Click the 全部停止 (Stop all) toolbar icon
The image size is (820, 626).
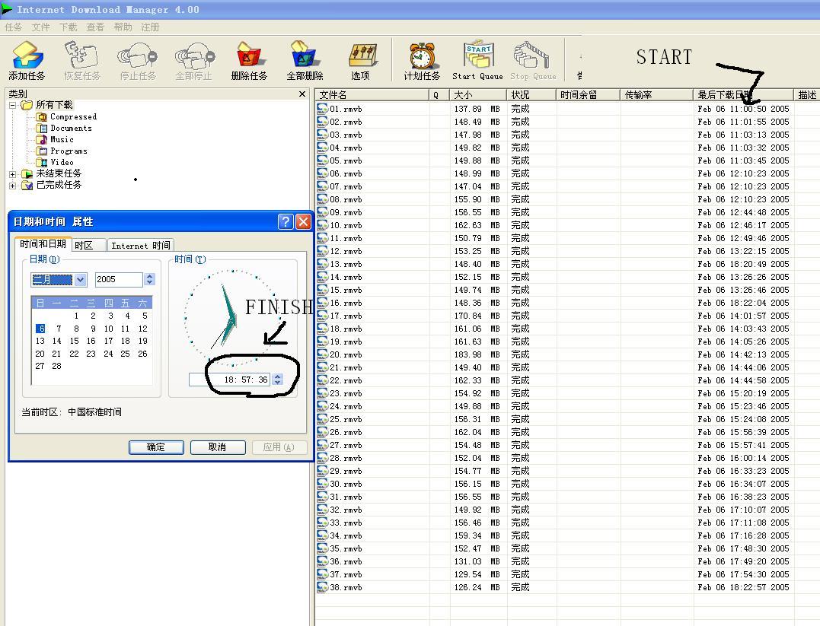[194, 61]
